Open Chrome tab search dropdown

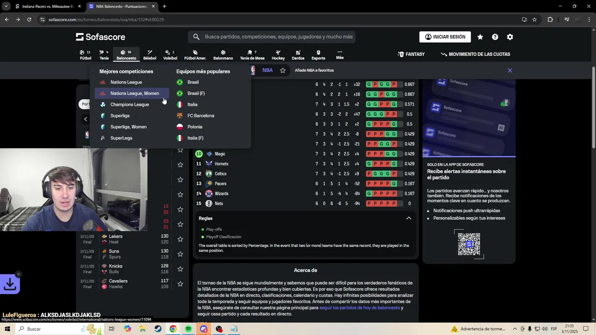[6, 7]
